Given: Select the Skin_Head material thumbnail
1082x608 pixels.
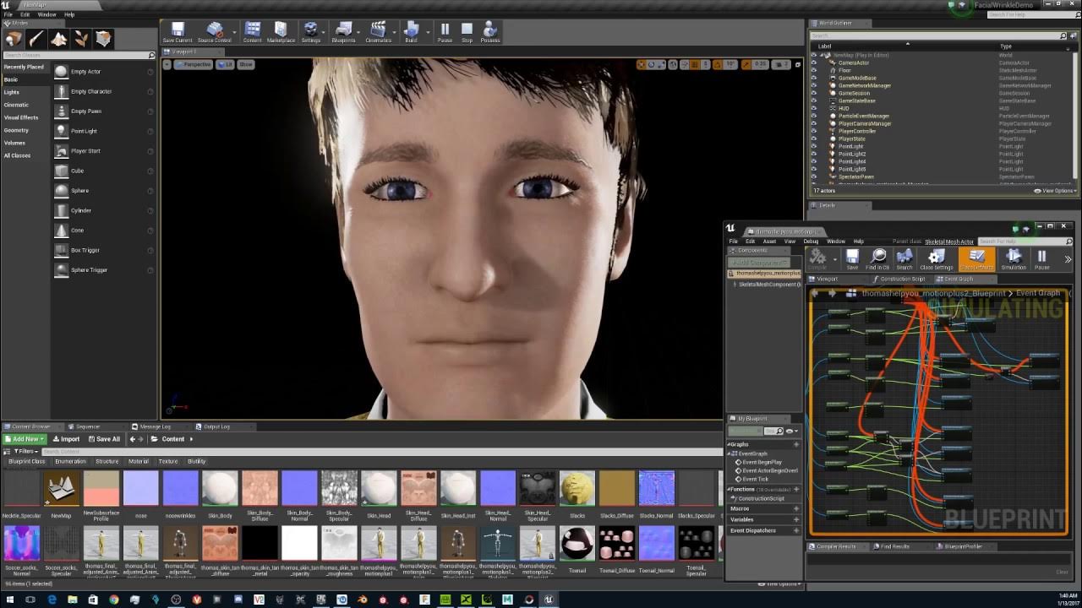Looking at the screenshot, I should coord(379,490).
